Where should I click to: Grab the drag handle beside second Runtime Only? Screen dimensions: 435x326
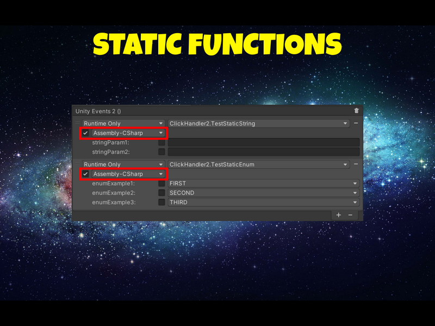click(78, 164)
